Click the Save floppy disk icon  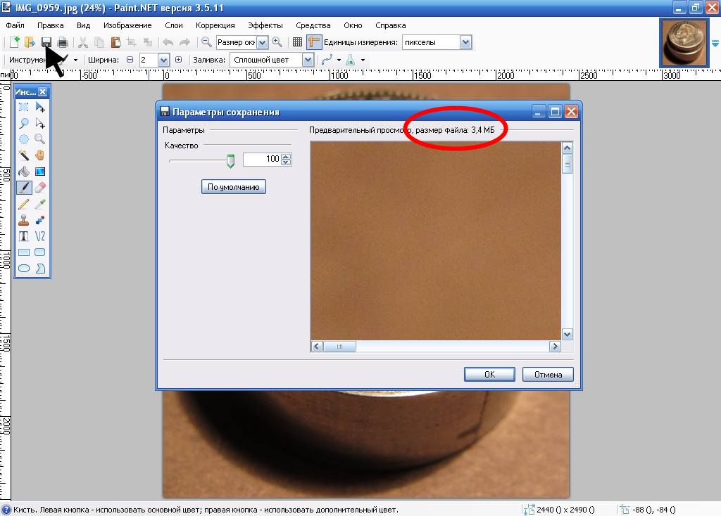click(x=46, y=42)
